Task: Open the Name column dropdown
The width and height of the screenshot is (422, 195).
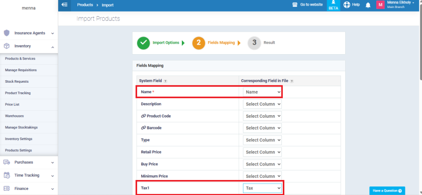Action: (x=262, y=92)
